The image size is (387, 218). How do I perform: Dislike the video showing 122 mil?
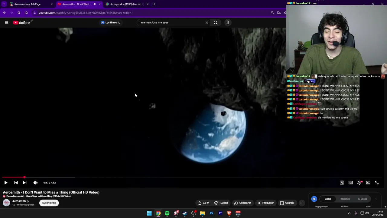point(221,203)
